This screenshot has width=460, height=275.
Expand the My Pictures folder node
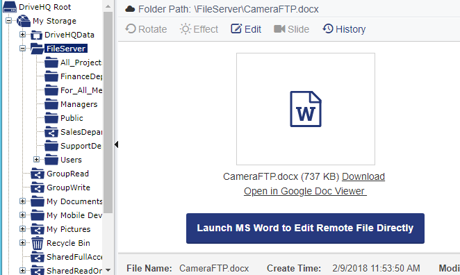pyautogui.click(x=23, y=229)
